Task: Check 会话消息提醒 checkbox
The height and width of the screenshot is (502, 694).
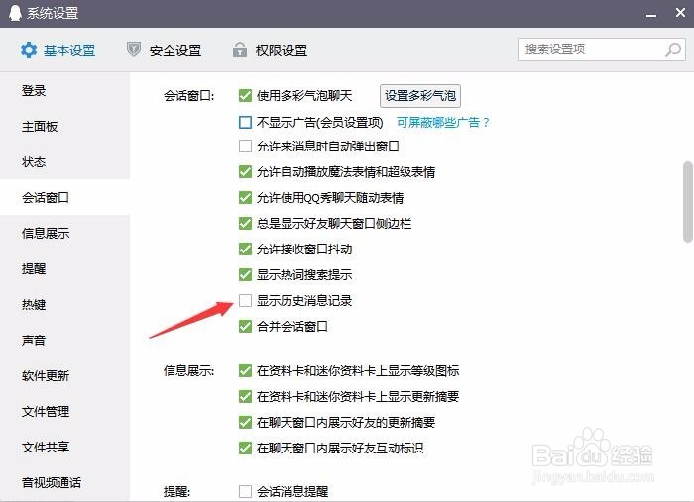Action: click(x=245, y=491)
